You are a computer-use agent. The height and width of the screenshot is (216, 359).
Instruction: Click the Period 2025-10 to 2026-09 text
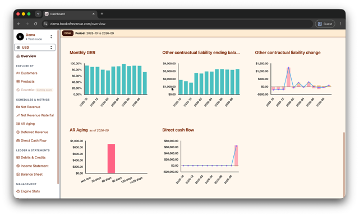coord(95,33)
